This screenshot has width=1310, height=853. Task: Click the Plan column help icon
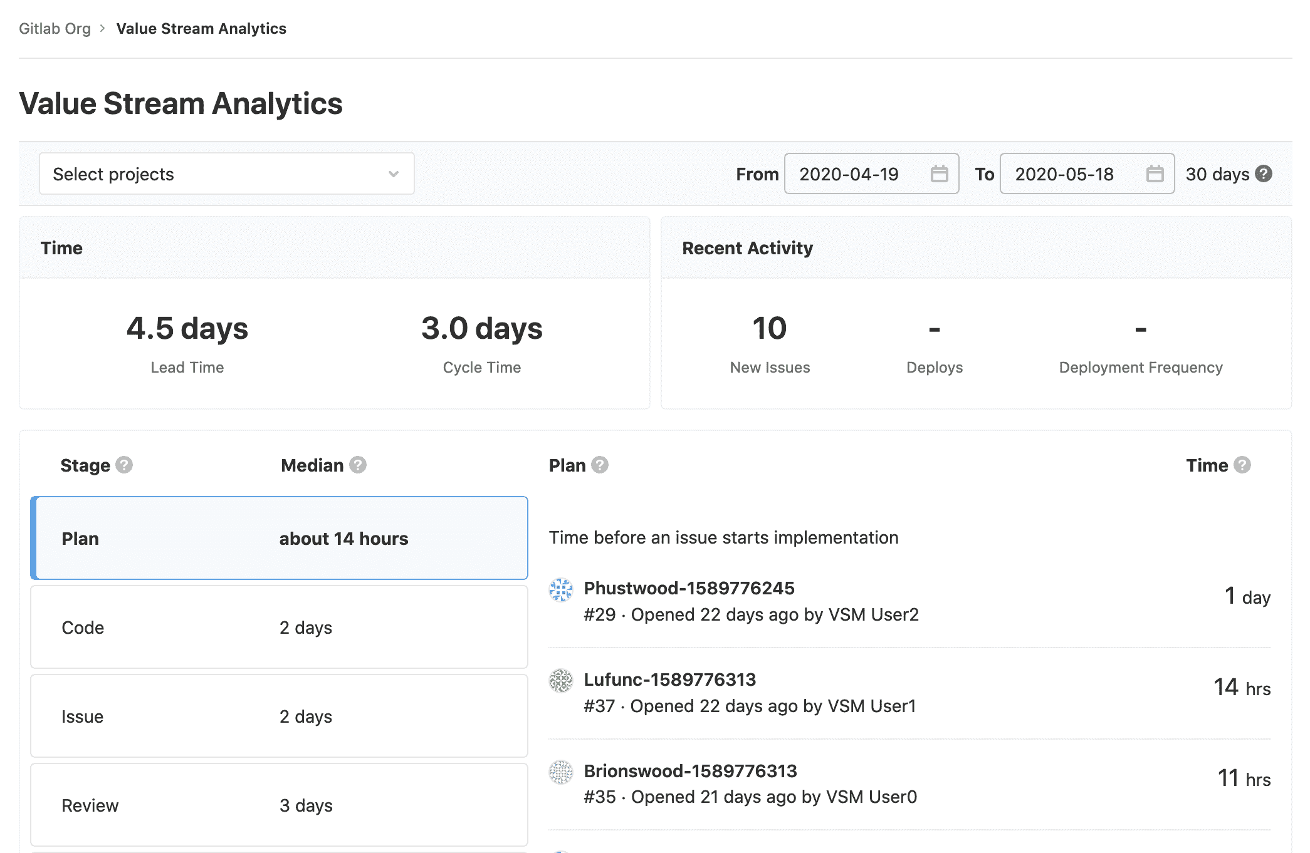[600, 465]
